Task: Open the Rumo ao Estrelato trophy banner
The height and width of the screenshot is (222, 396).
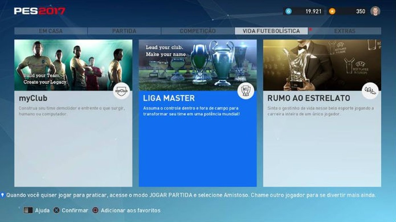Action: (322, 65)
